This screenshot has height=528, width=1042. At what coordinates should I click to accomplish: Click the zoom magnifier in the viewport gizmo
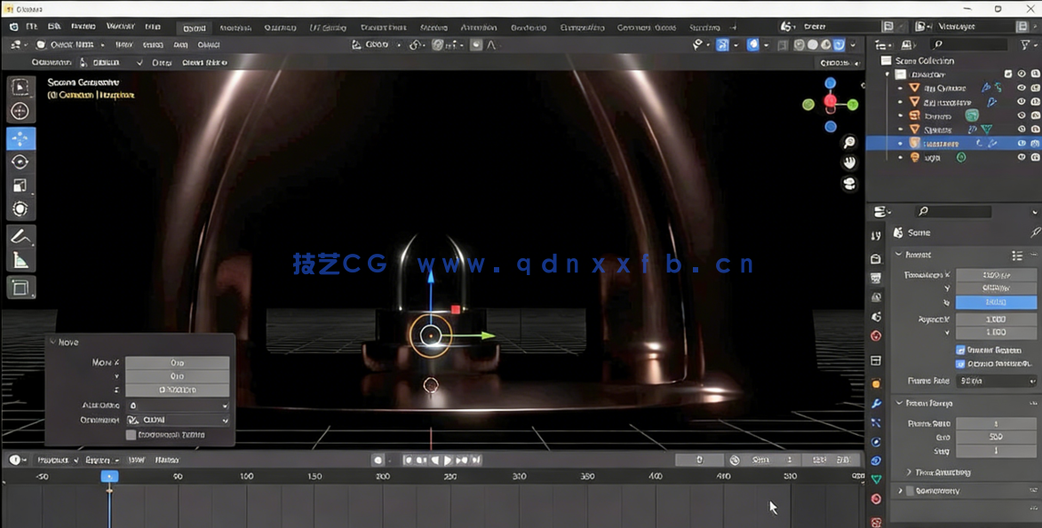848,143
